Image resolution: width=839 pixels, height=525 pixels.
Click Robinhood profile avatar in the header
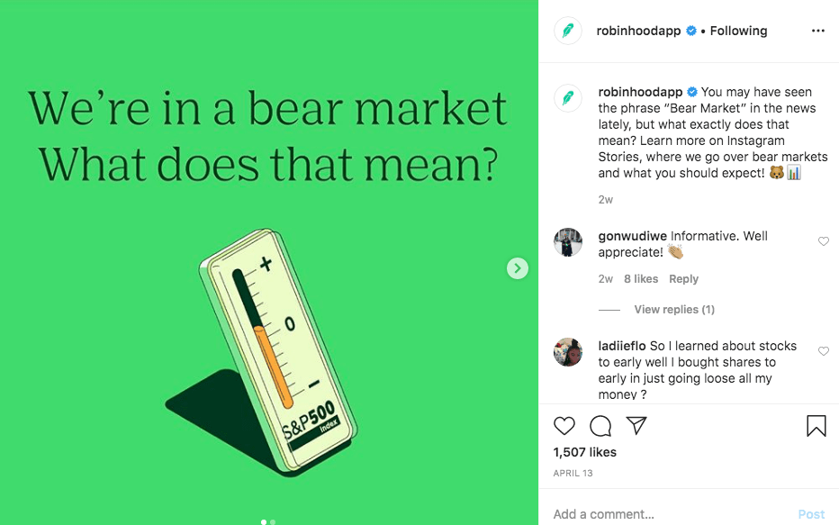(x=568, y=31)
